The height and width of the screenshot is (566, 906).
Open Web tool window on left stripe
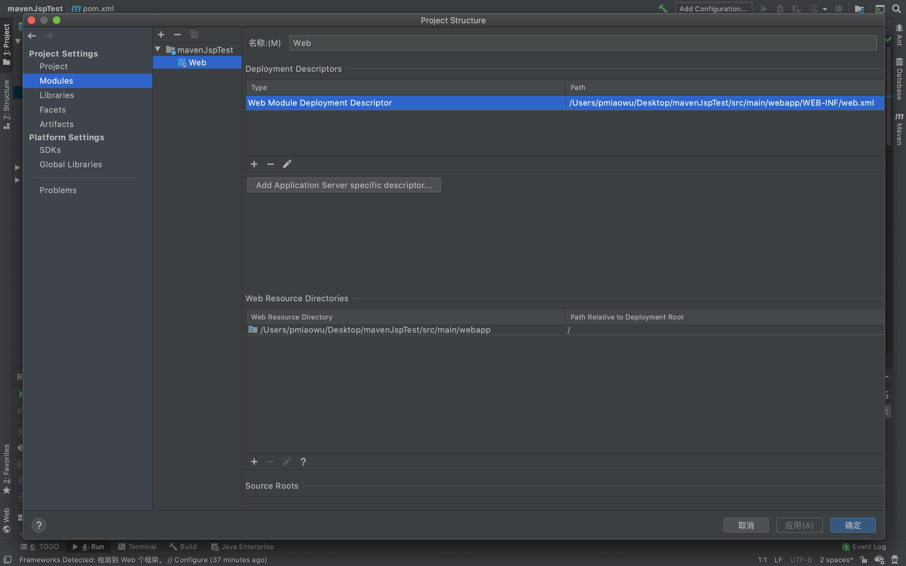(6, 520)
